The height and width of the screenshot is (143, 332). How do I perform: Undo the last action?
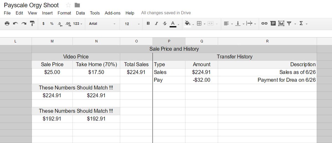pyautogui.click(x=15, y=23)
